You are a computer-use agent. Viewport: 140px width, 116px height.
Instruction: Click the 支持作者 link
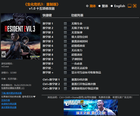tap(6, 100)
